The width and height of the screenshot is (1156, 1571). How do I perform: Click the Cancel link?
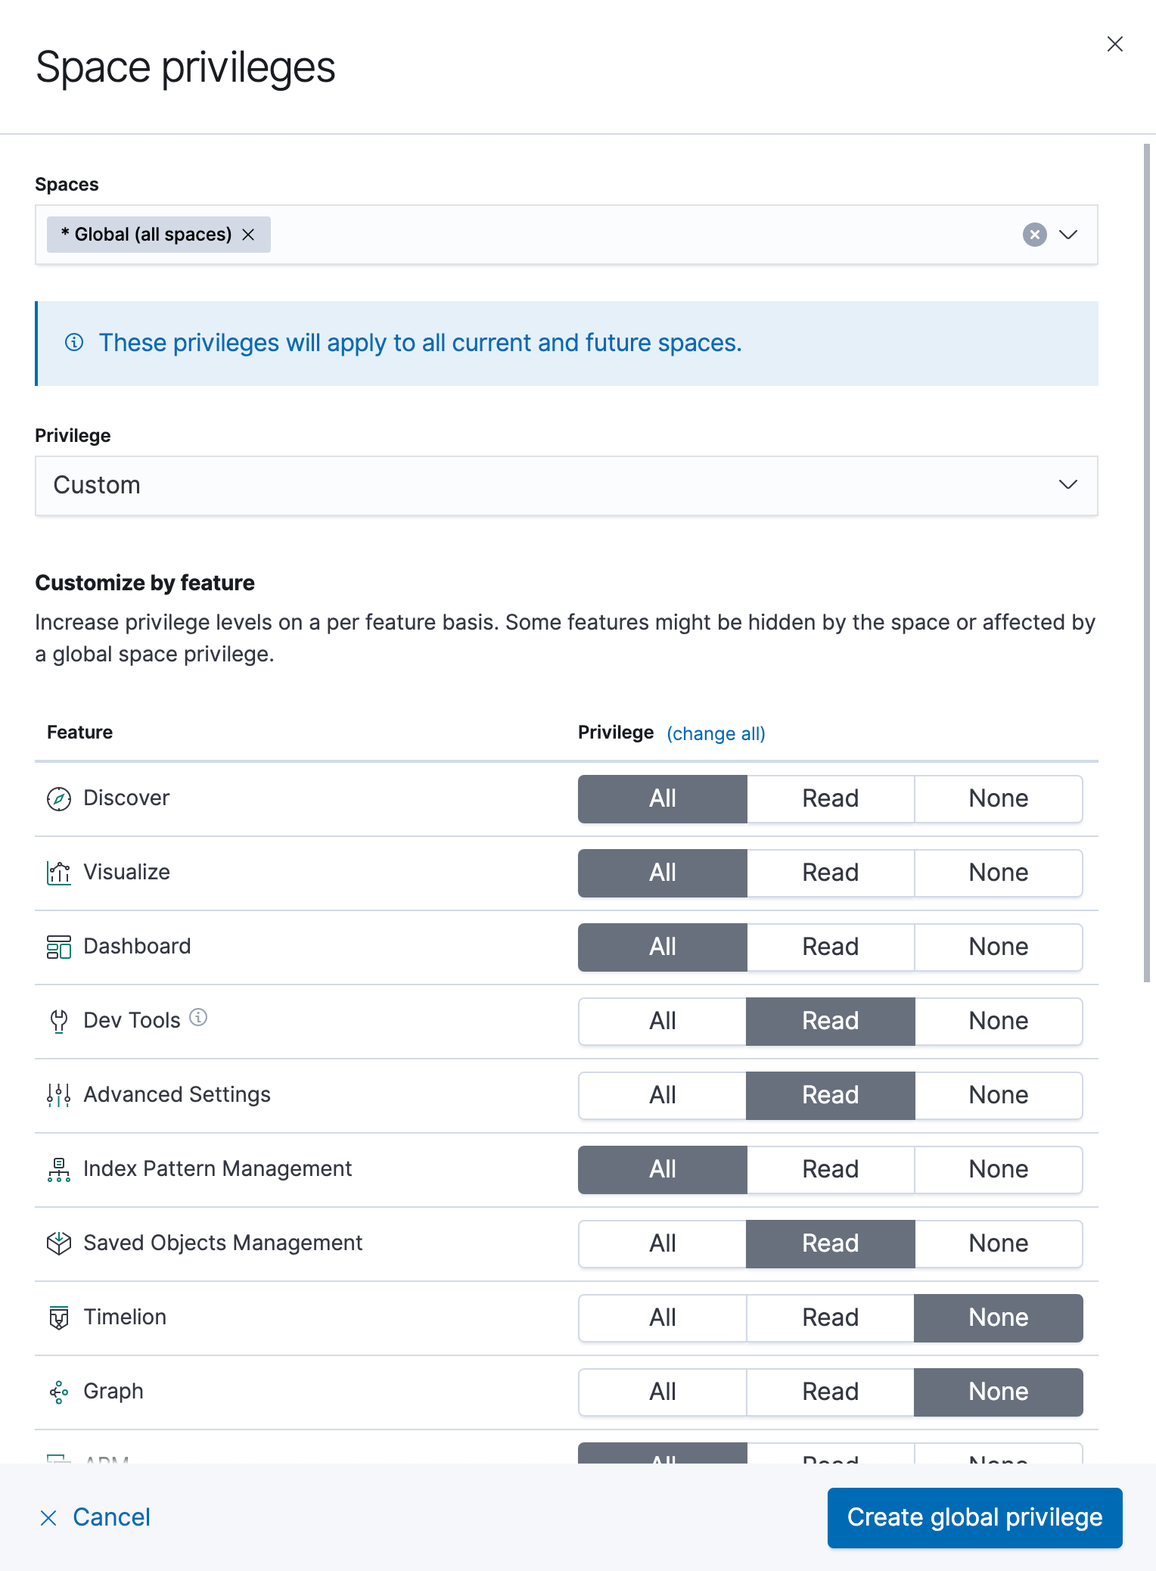coord(95,1517)
